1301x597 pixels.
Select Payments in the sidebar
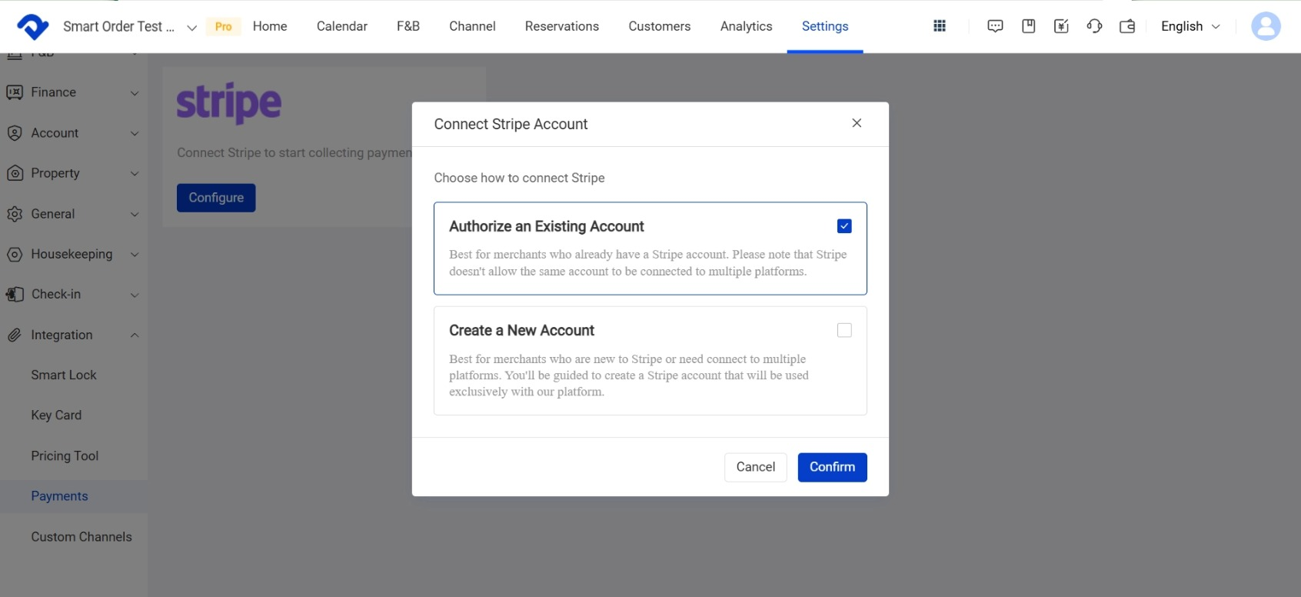[x=59, y=496]
